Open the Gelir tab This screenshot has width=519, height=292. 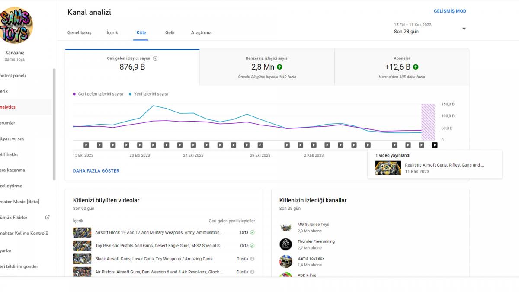(x=170, y=32)
